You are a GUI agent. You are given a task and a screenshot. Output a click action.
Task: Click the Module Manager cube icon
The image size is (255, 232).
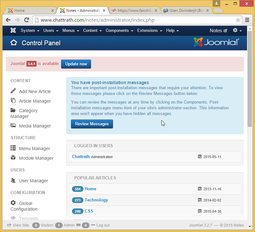point(13,158)
